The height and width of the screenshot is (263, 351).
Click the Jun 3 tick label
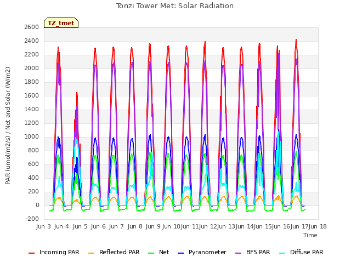coord(43,226)
